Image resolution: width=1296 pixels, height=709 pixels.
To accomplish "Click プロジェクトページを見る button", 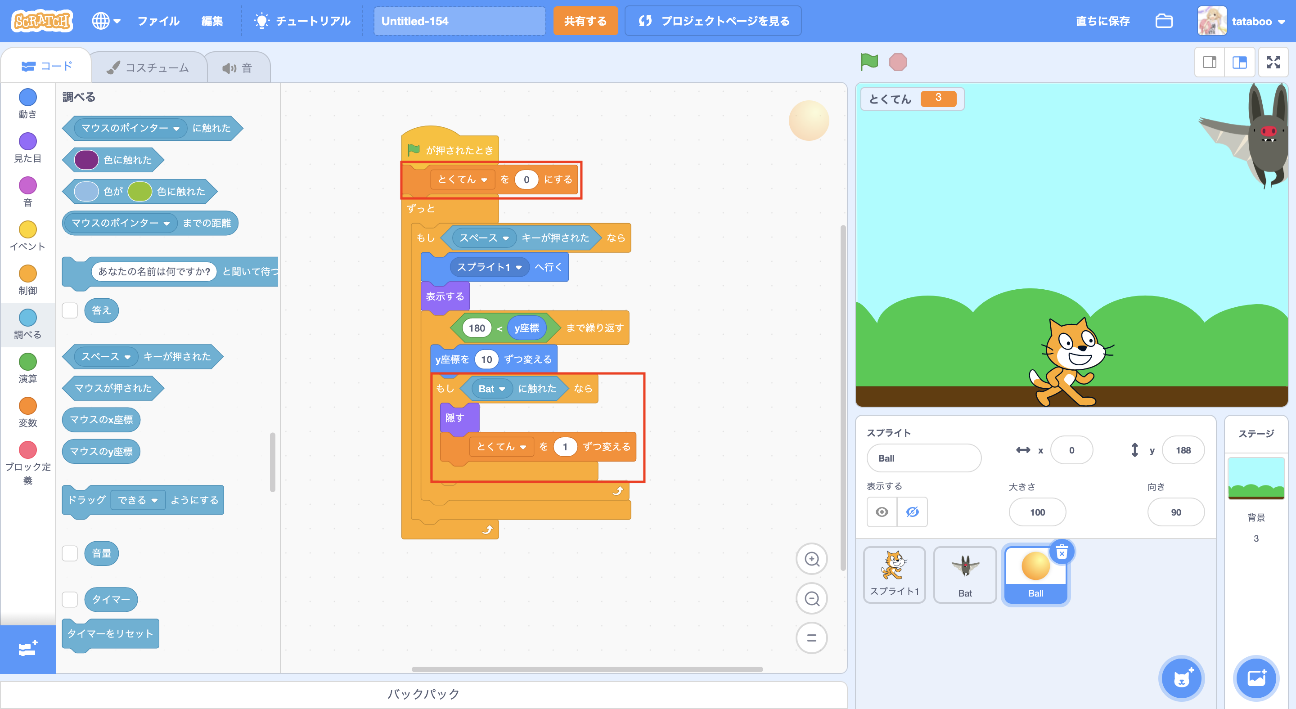I will 713,21.
